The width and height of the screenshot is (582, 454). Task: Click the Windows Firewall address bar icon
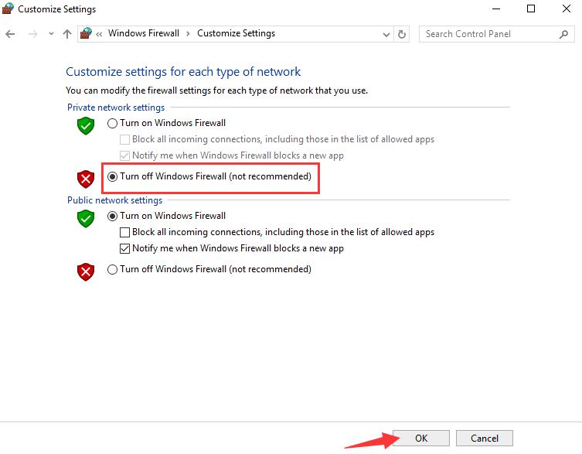tap(87, 34)
